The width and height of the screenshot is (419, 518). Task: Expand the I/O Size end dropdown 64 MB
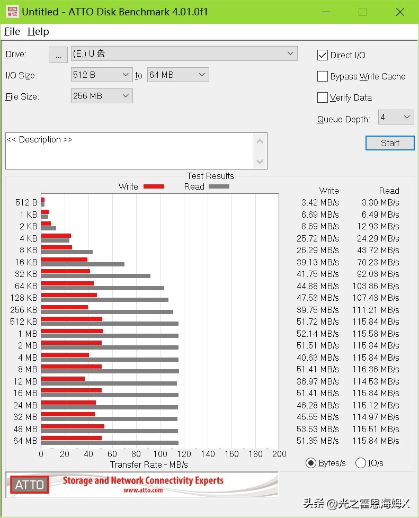[178, 75]
